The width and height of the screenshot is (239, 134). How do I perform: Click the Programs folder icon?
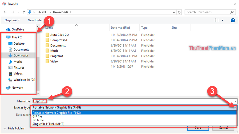pos(47,56)
